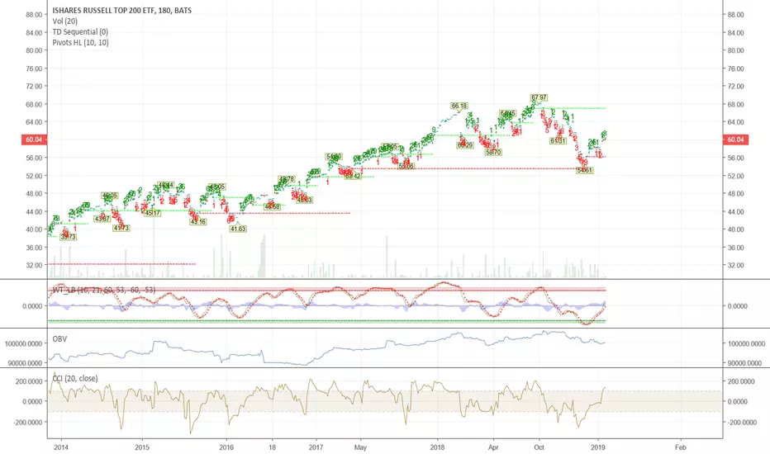The image size is (770, 454).
Task: Click the 90000.0000 OBV label on right axis
Action: [x=745, y=363]
